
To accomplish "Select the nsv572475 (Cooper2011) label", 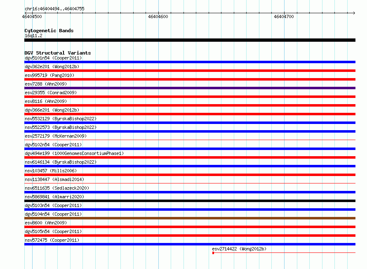I will (52, 240).
